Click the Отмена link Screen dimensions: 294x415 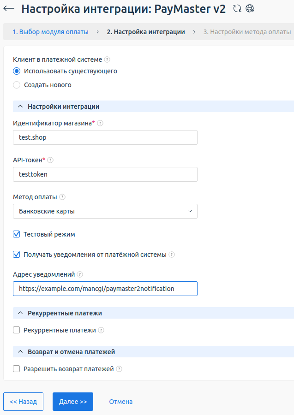coord(121,402)
